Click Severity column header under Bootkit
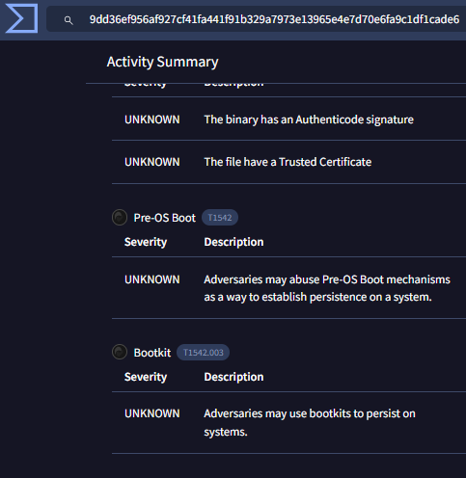The image size is (466, 478). coord(146,377)
